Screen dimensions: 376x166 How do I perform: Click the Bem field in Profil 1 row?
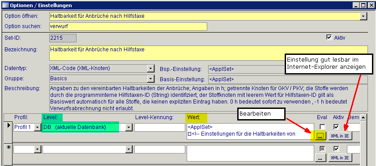354,128
